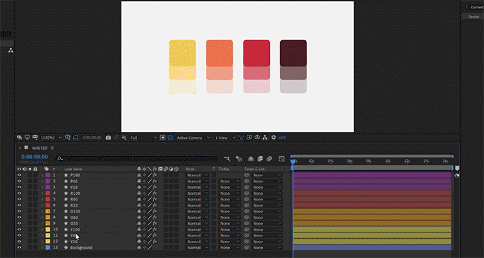Click the composition mini-flowchart icon

227,159
